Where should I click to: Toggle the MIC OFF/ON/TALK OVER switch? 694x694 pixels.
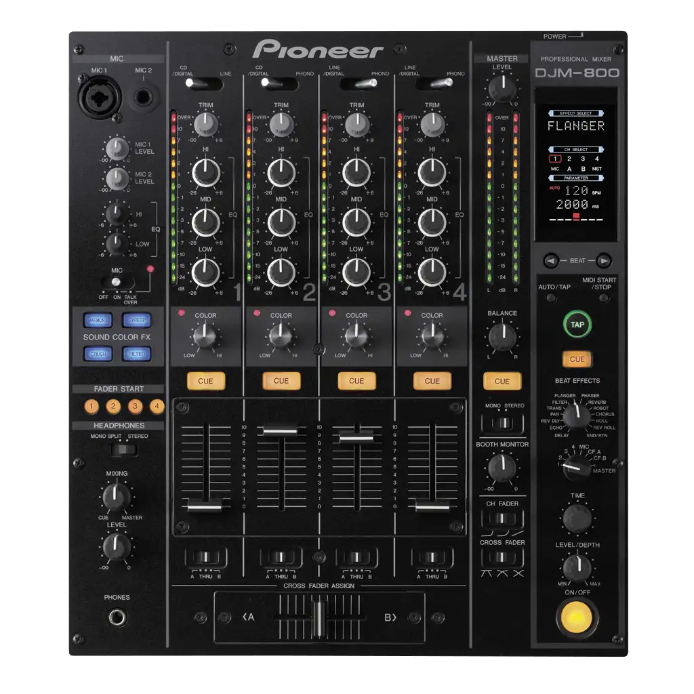(x=117, y=282)
